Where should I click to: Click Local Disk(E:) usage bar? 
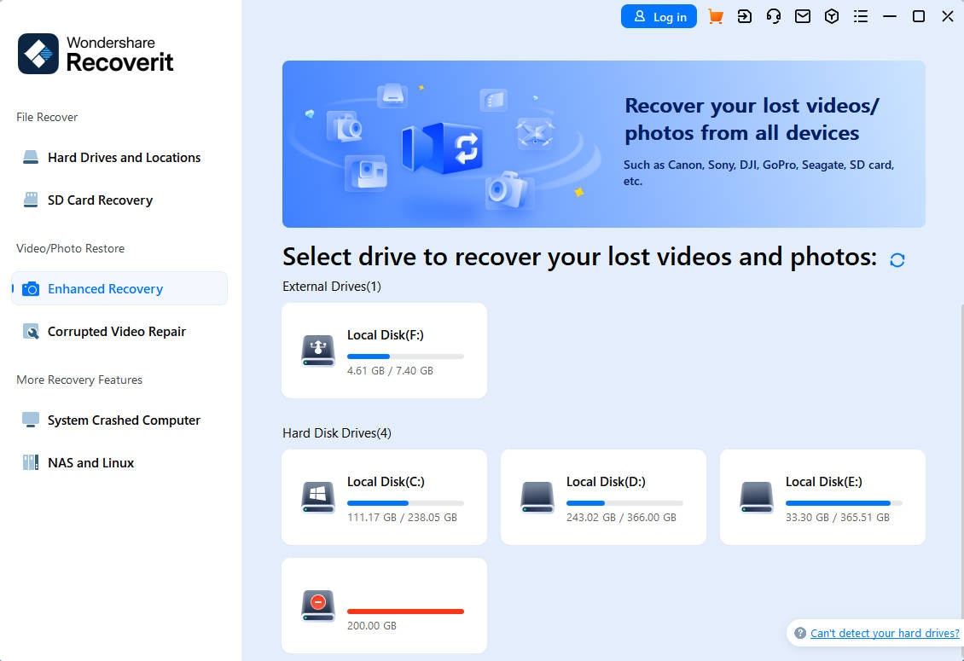pyautogui.click(x=844, y=503)
